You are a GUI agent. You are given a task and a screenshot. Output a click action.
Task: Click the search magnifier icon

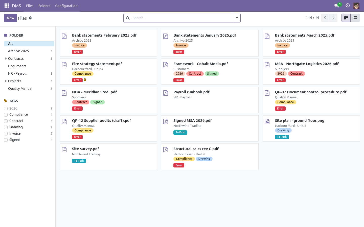tap(128, 18)
